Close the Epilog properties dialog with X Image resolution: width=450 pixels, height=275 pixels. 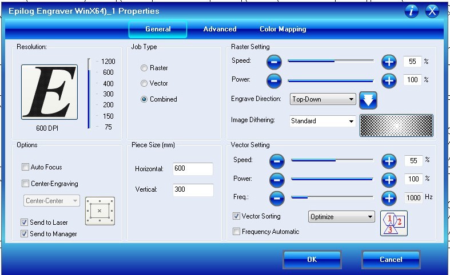pos(432,11)
